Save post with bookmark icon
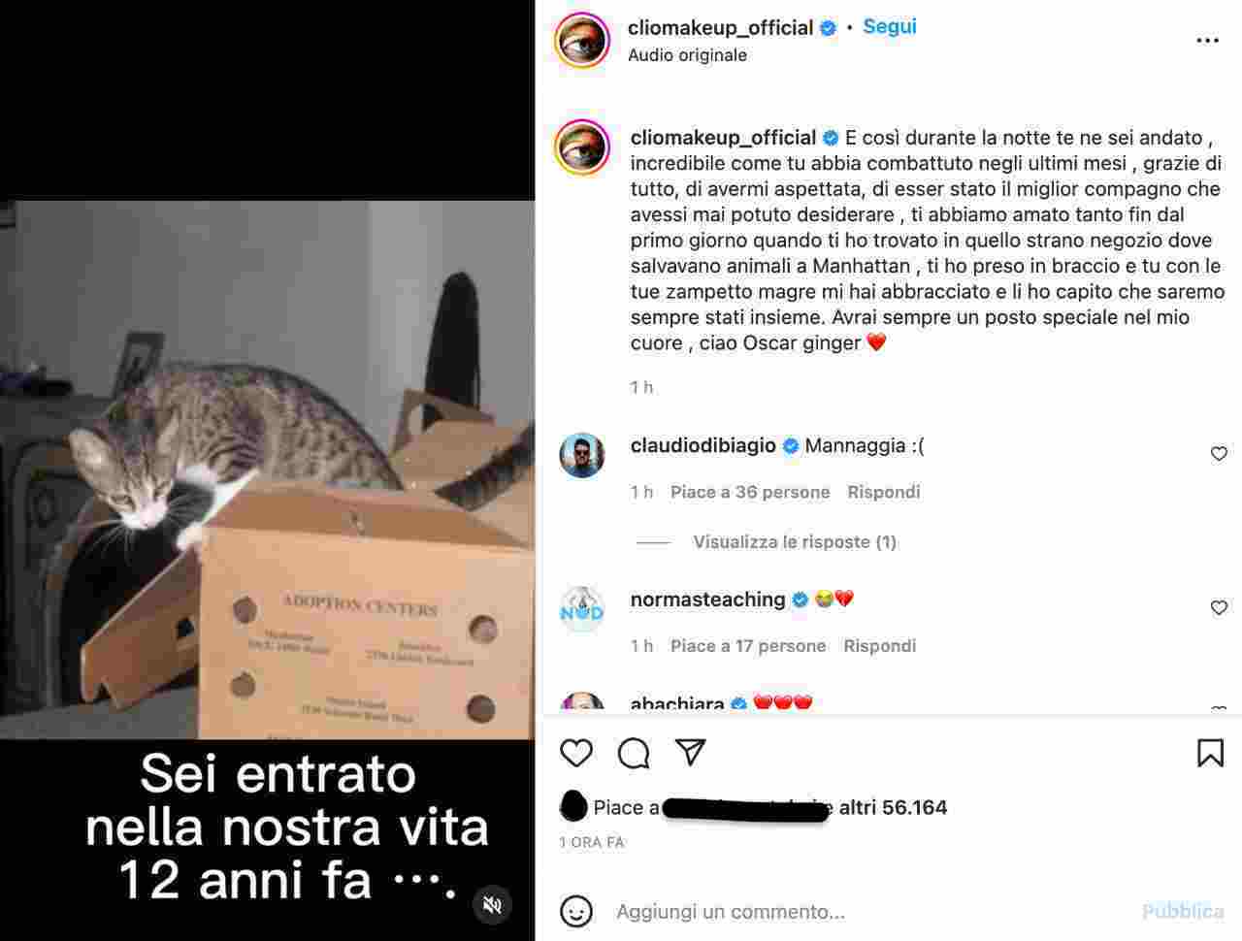Image resolution: width=1242 pixels, height=941 pixels. point(1210,753)
